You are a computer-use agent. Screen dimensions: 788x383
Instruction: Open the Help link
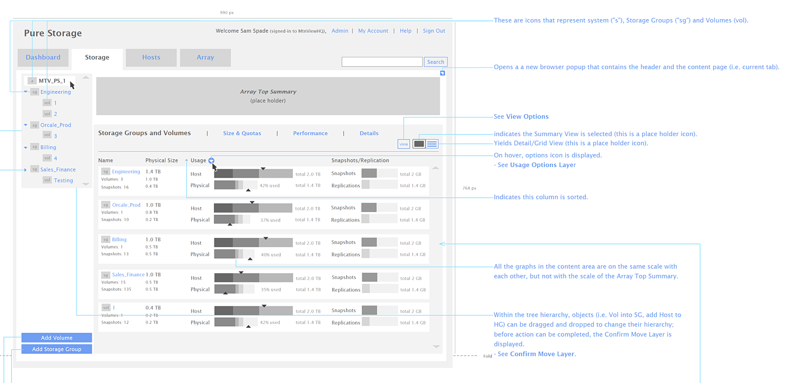406,31
